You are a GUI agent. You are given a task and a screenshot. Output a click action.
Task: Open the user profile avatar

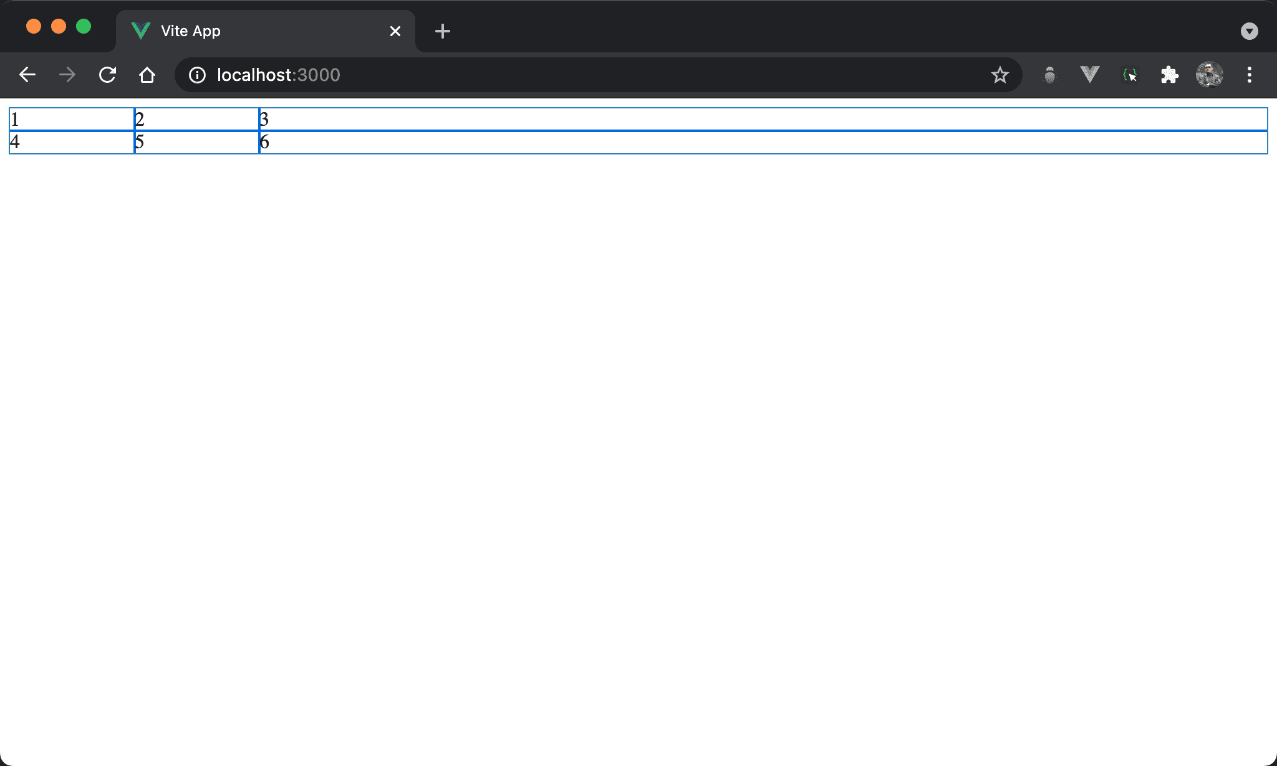(x=1209, y=75)
